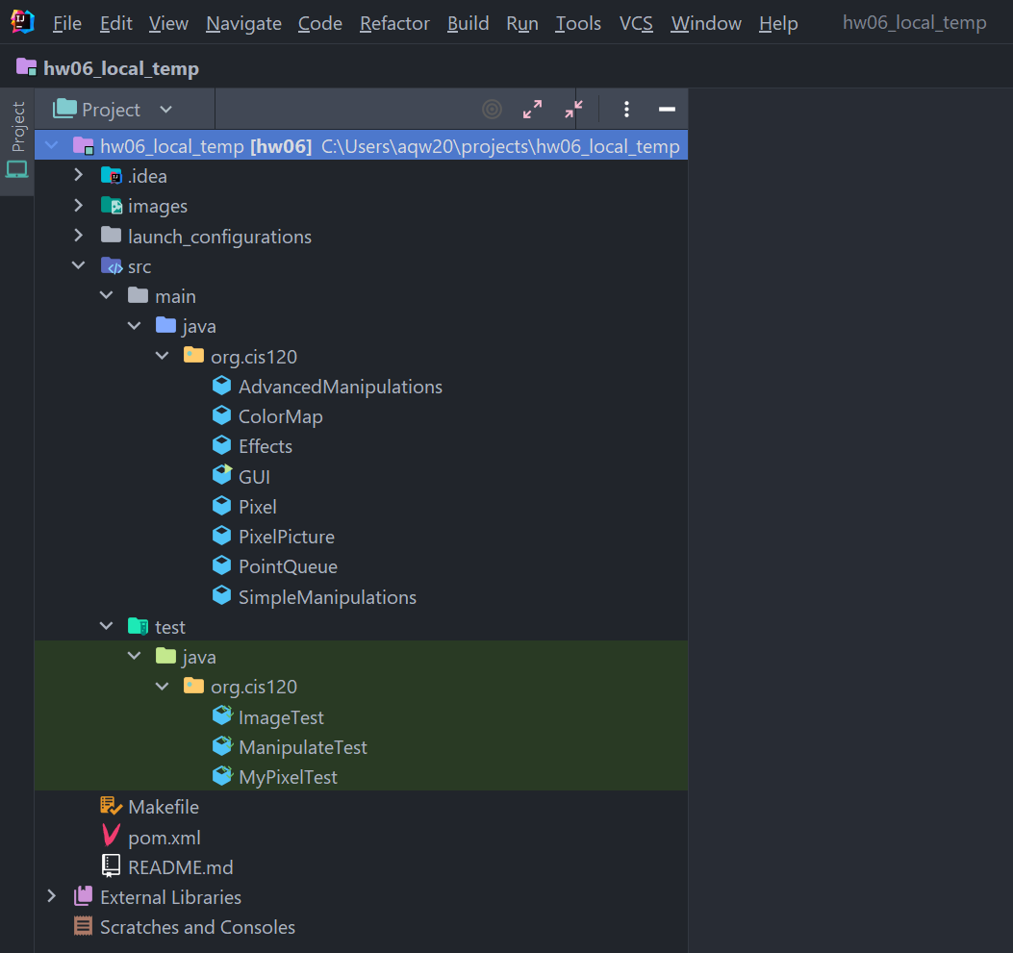Select the ColorMap class name
The height and width of the screenshot is (953, 1013).
tap(280, 416)
